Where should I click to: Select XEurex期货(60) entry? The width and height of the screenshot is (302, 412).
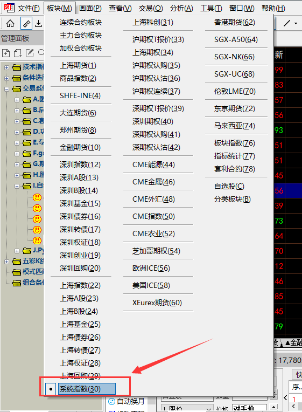pos(157,303)
